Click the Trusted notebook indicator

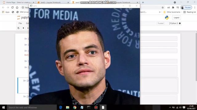[x=160, y=23]
